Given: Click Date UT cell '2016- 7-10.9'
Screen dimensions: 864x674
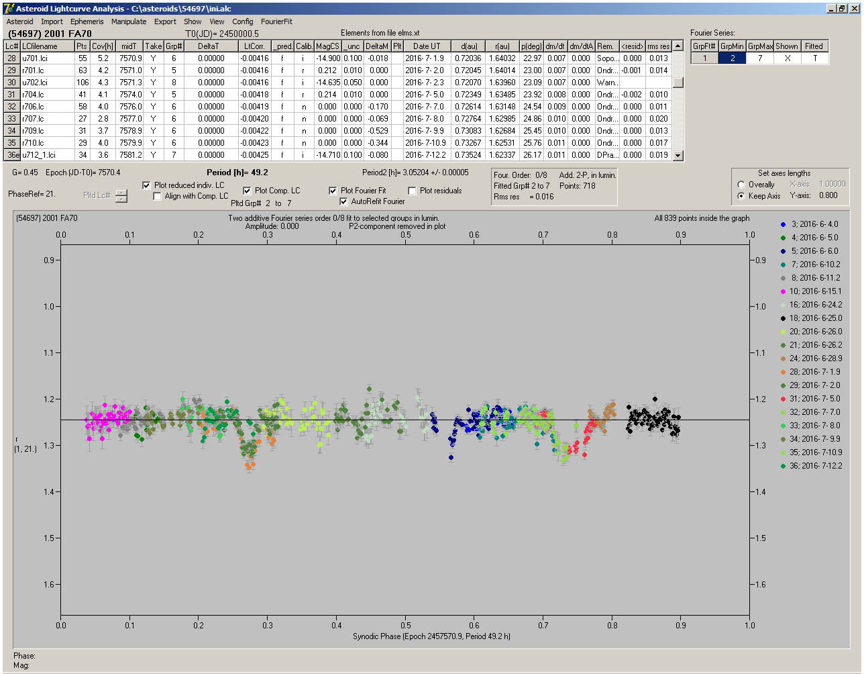Looking at the screenshot, I should coord(427,143).
